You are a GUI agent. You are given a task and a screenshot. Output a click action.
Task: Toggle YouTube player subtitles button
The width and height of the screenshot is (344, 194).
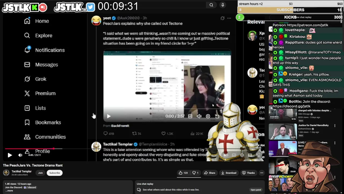pyautogui.click(x=234, y=155)
